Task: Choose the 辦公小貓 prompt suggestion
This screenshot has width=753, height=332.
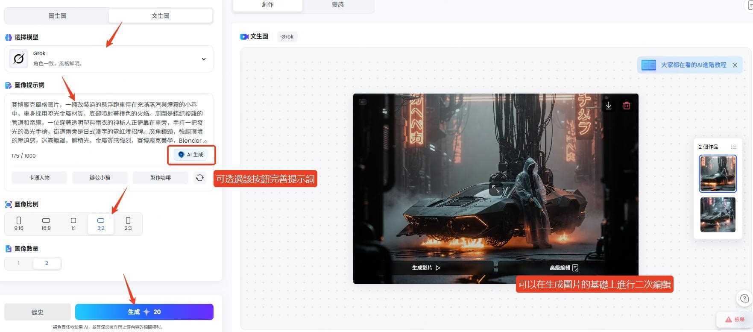Action: click(x=100, y=177)
